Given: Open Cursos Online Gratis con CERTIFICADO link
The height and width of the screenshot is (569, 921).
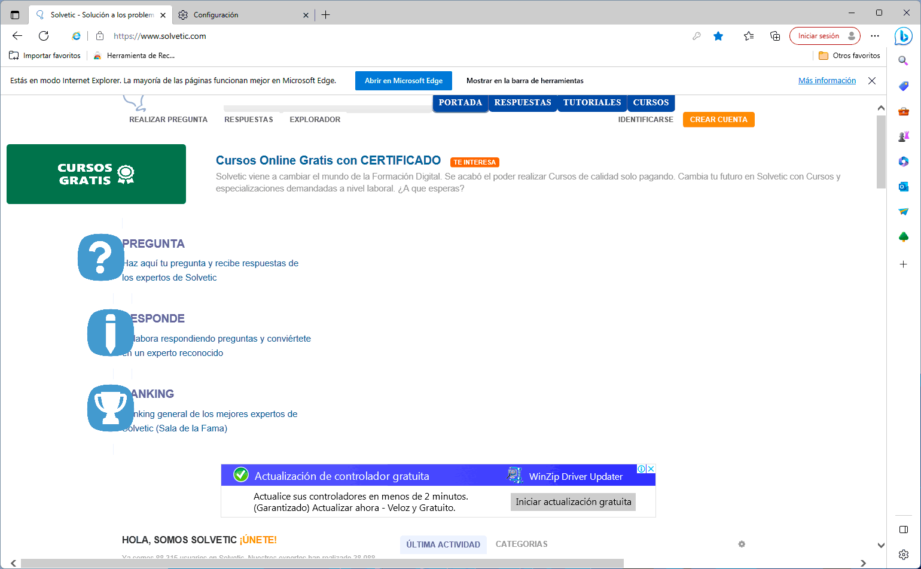Looking at the screenshot, I should click(328, 160).
